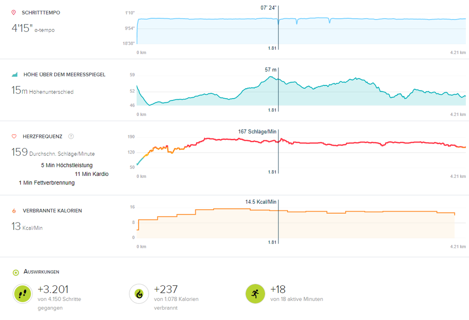Click the +3.201 steps value
The image size is (469, 320).
(53, 289)
